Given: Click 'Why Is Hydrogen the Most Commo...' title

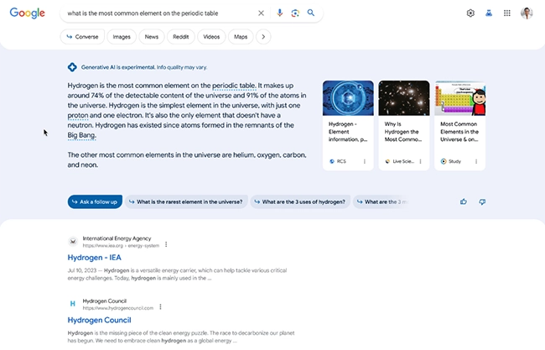Looking at the screenshot, I should (x=403, y=132).
